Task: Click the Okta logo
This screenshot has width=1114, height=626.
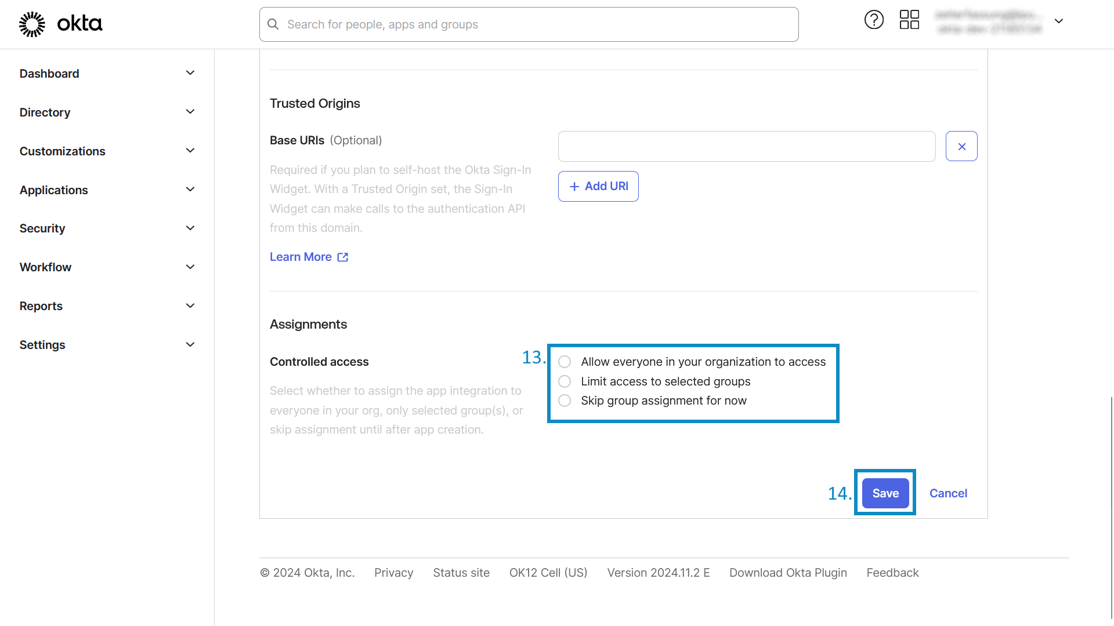Action: (60, 24)
